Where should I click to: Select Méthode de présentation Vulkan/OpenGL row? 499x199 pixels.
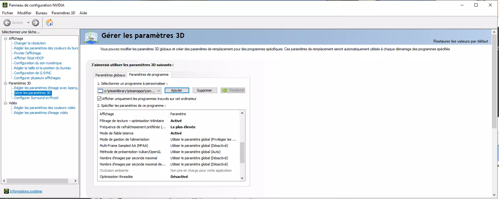pos(168,152)
